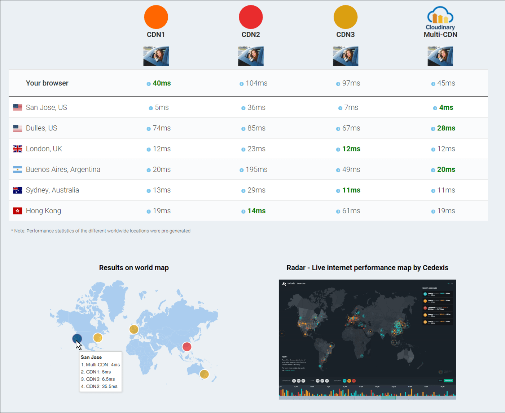Click the US flag beside Dulles

coord(17,128)
